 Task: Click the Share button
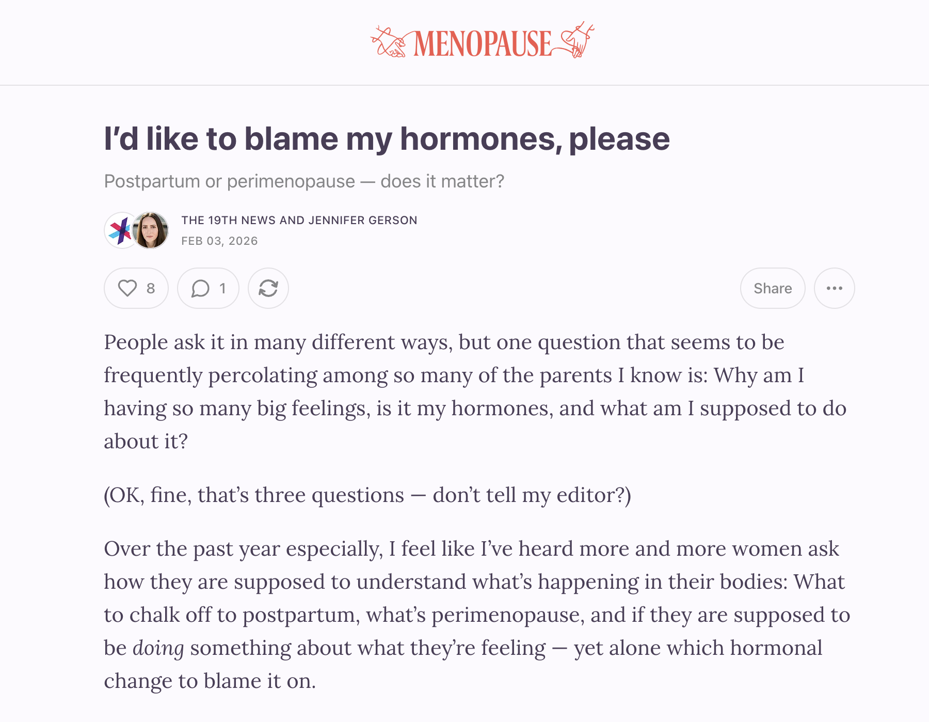[x=773, y=288]
